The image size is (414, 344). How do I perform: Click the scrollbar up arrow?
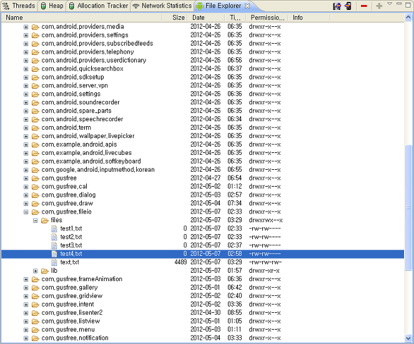coord(408,17)
